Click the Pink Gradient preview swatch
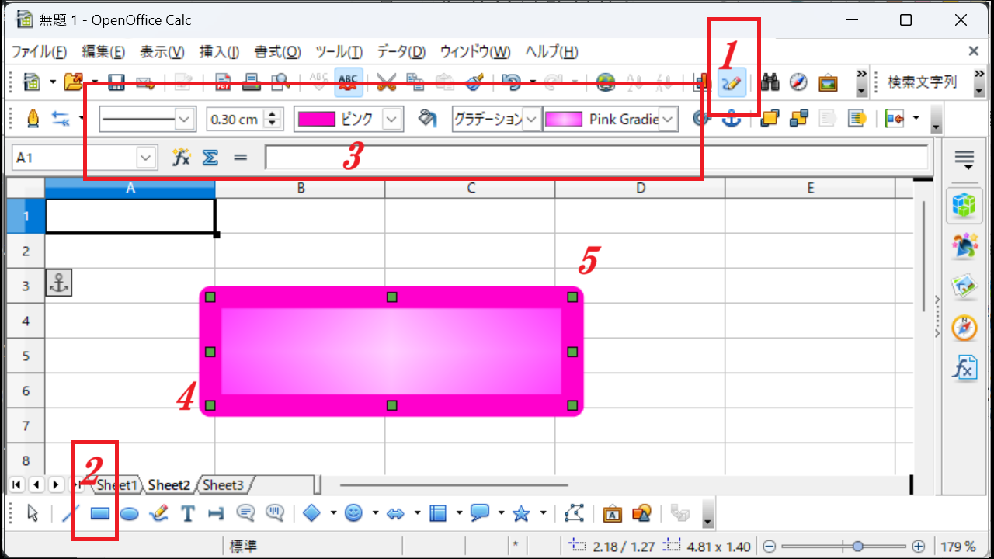The height and width of the screenshot is (559, 994). [565, 120]
